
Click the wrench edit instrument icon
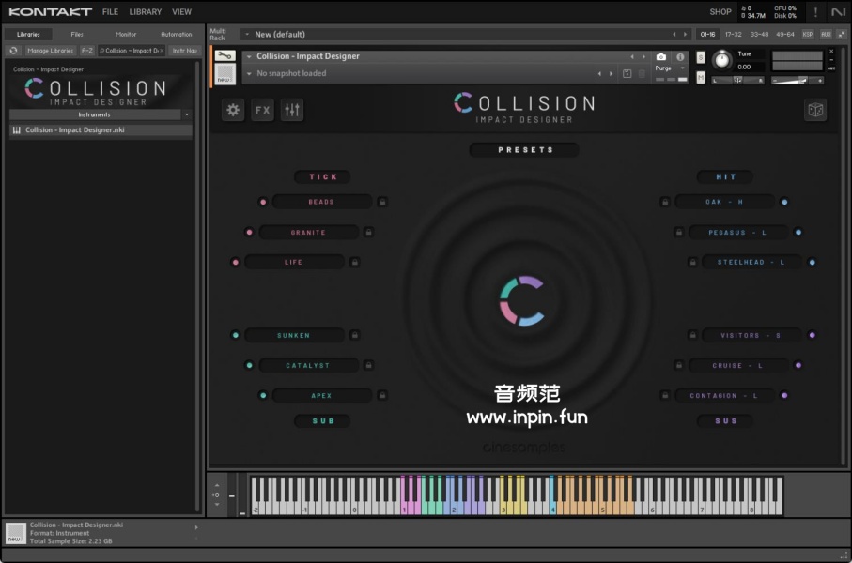tap(225, 56)
